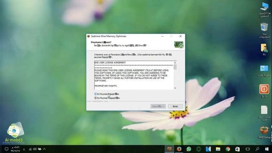Open Microsoft Store from the taskbar

(238, 149)
